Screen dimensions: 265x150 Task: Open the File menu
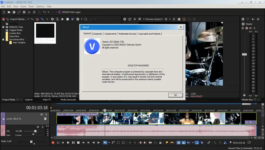pos(3,6)
